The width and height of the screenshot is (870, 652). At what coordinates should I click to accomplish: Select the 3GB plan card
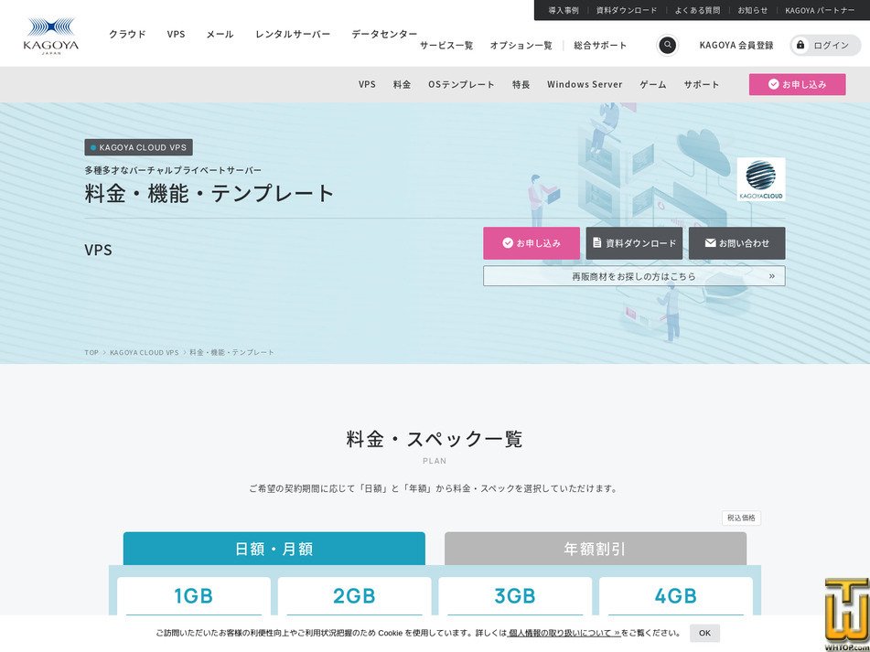515,596
